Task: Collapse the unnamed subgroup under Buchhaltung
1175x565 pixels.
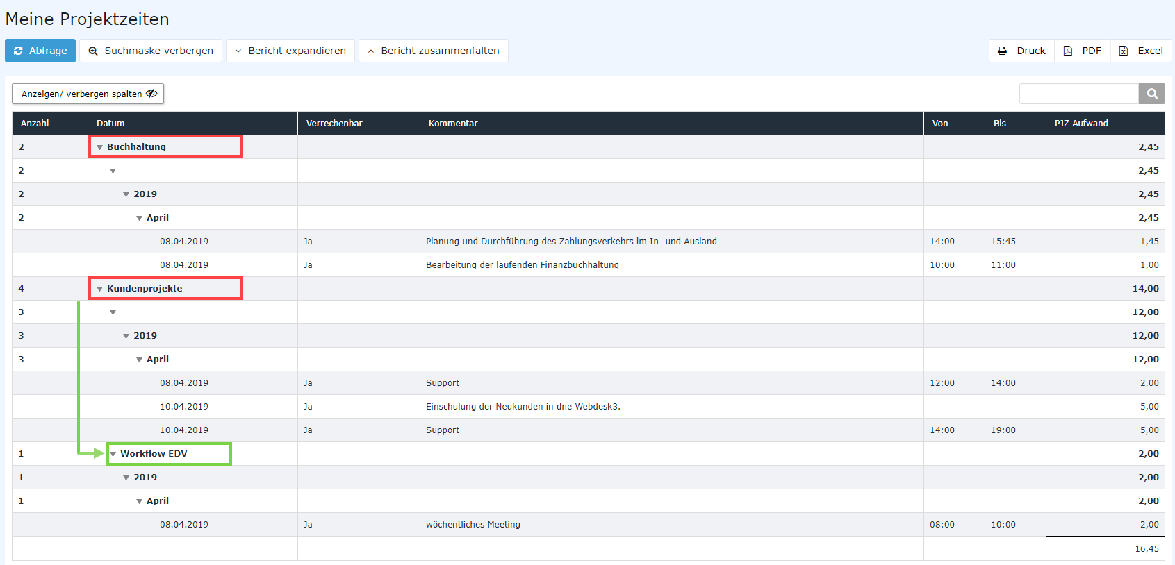Action: click(x=113, y=171)
